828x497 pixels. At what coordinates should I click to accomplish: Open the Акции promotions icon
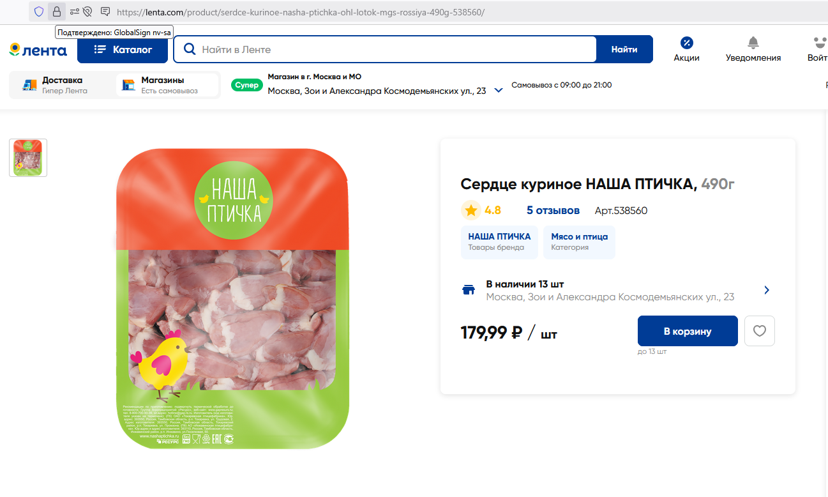[x=686, y=43]
